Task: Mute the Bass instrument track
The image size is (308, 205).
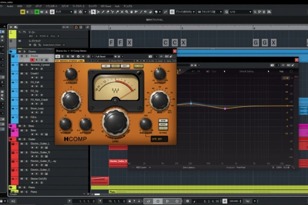Action: pyautogui.click(x=22, y=130)
